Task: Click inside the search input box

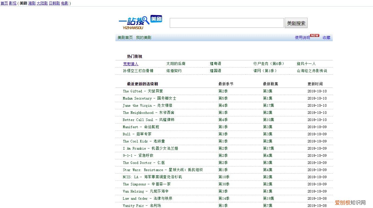Action: tap(226, 23)
